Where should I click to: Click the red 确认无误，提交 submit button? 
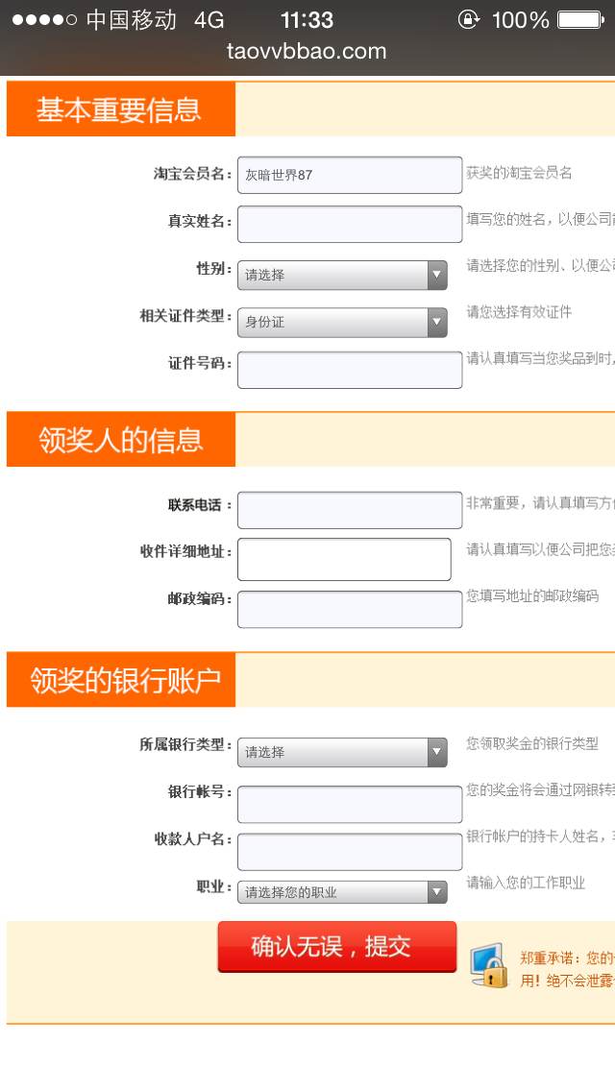coord(337,946)
